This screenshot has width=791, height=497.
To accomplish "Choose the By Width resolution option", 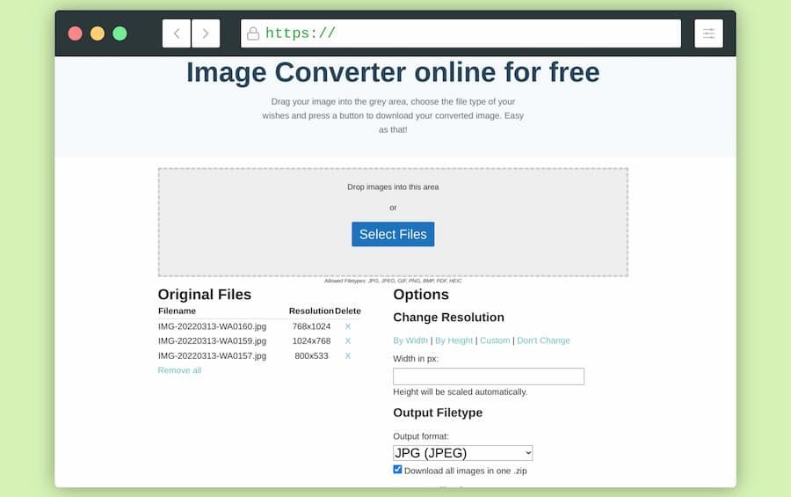I will pyautogui.click(x=410, y=340).
